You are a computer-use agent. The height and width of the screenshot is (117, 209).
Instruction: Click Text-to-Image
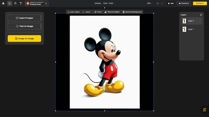(24, 26)
